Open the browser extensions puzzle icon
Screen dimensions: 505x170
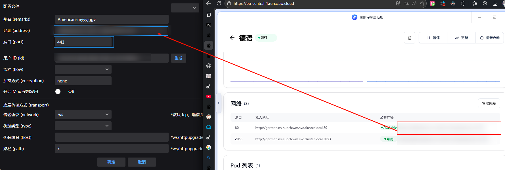(x=463, y=3)
